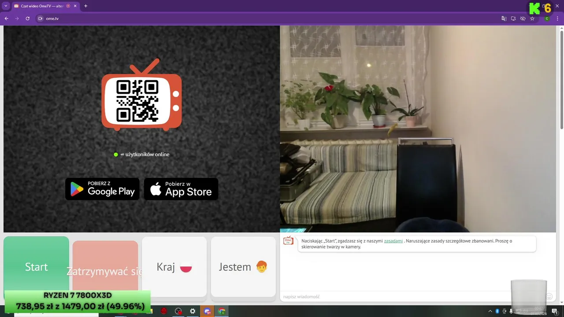Screen dimensions: 564x317
Task: Click the OmeTV QR code television logo
Action: click(x=141, y=95)
